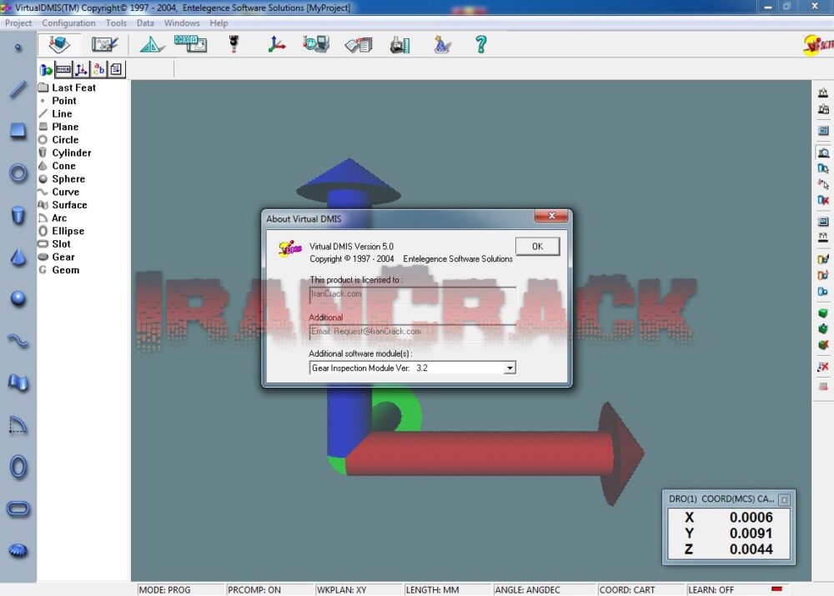Expand the Last Feat folder in feature list
Image resolution: width=834 pixels, height=596 pixels.
click(x=73, y=88)
